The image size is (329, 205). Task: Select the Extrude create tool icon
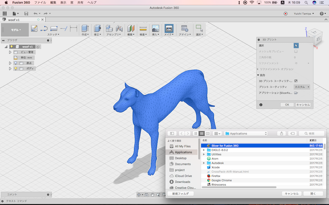click(x=85, y=28)
